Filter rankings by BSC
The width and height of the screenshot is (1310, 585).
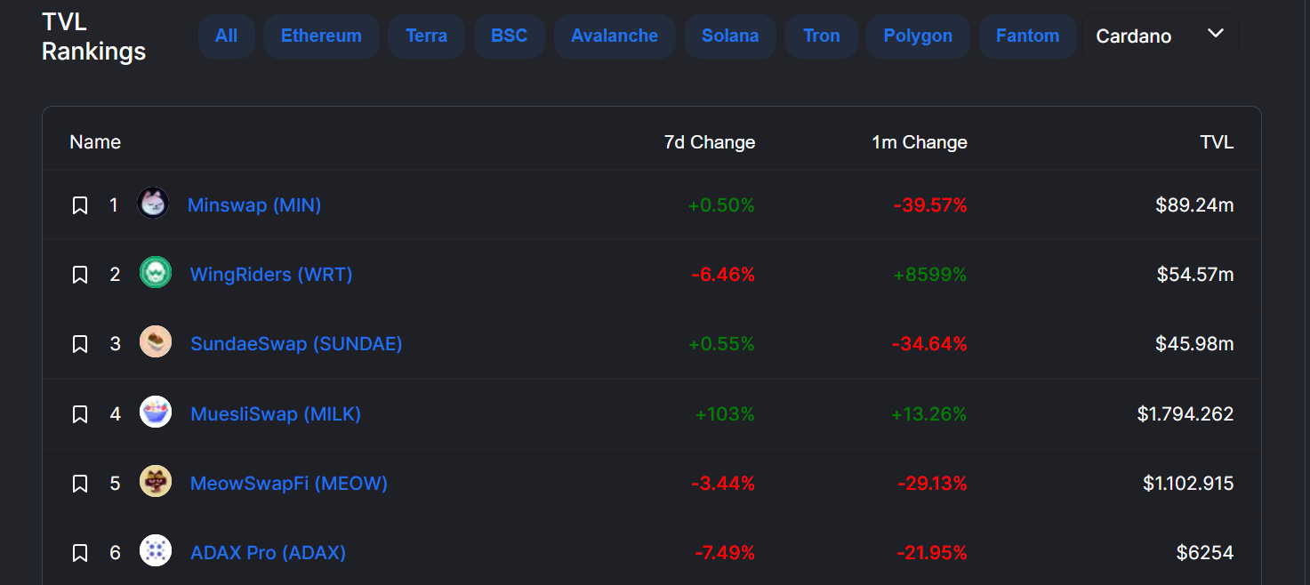[x=509, y=36]
